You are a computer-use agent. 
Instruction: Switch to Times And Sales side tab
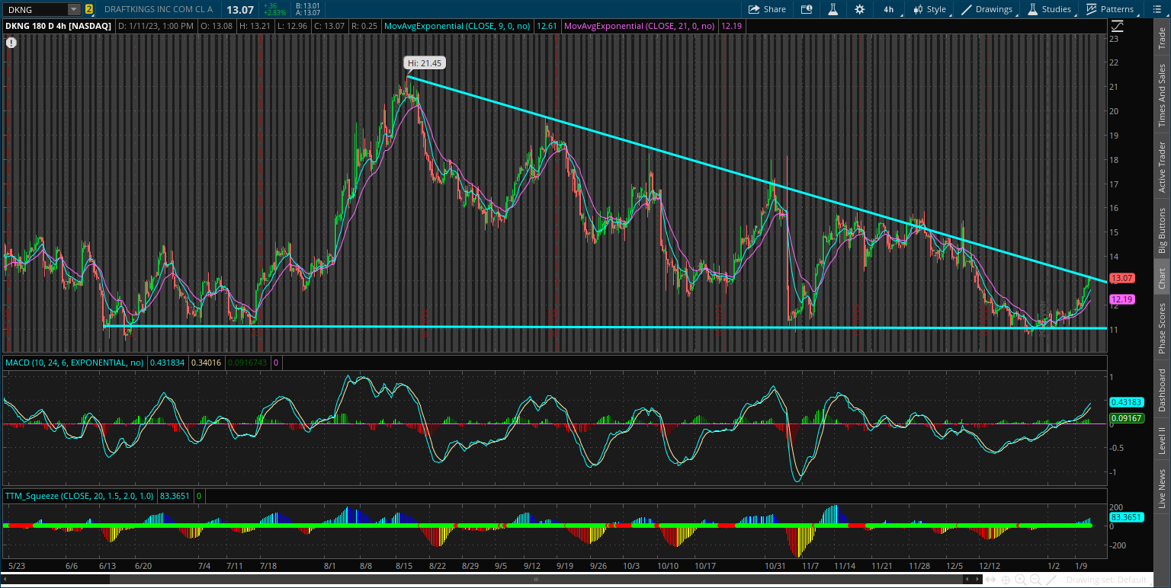1162,95
